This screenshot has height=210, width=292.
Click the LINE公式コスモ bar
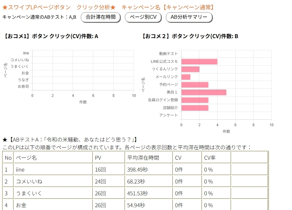coord(199,61)
